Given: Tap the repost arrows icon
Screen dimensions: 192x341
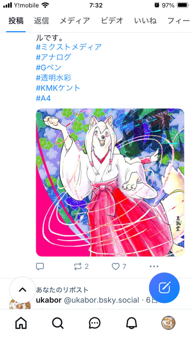Looking at the screenshot, I should click(x=78, y=266).
